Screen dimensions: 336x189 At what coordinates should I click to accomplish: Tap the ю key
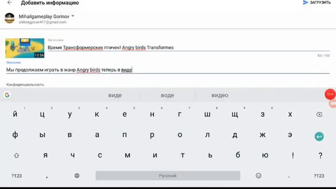pos(265,155)
